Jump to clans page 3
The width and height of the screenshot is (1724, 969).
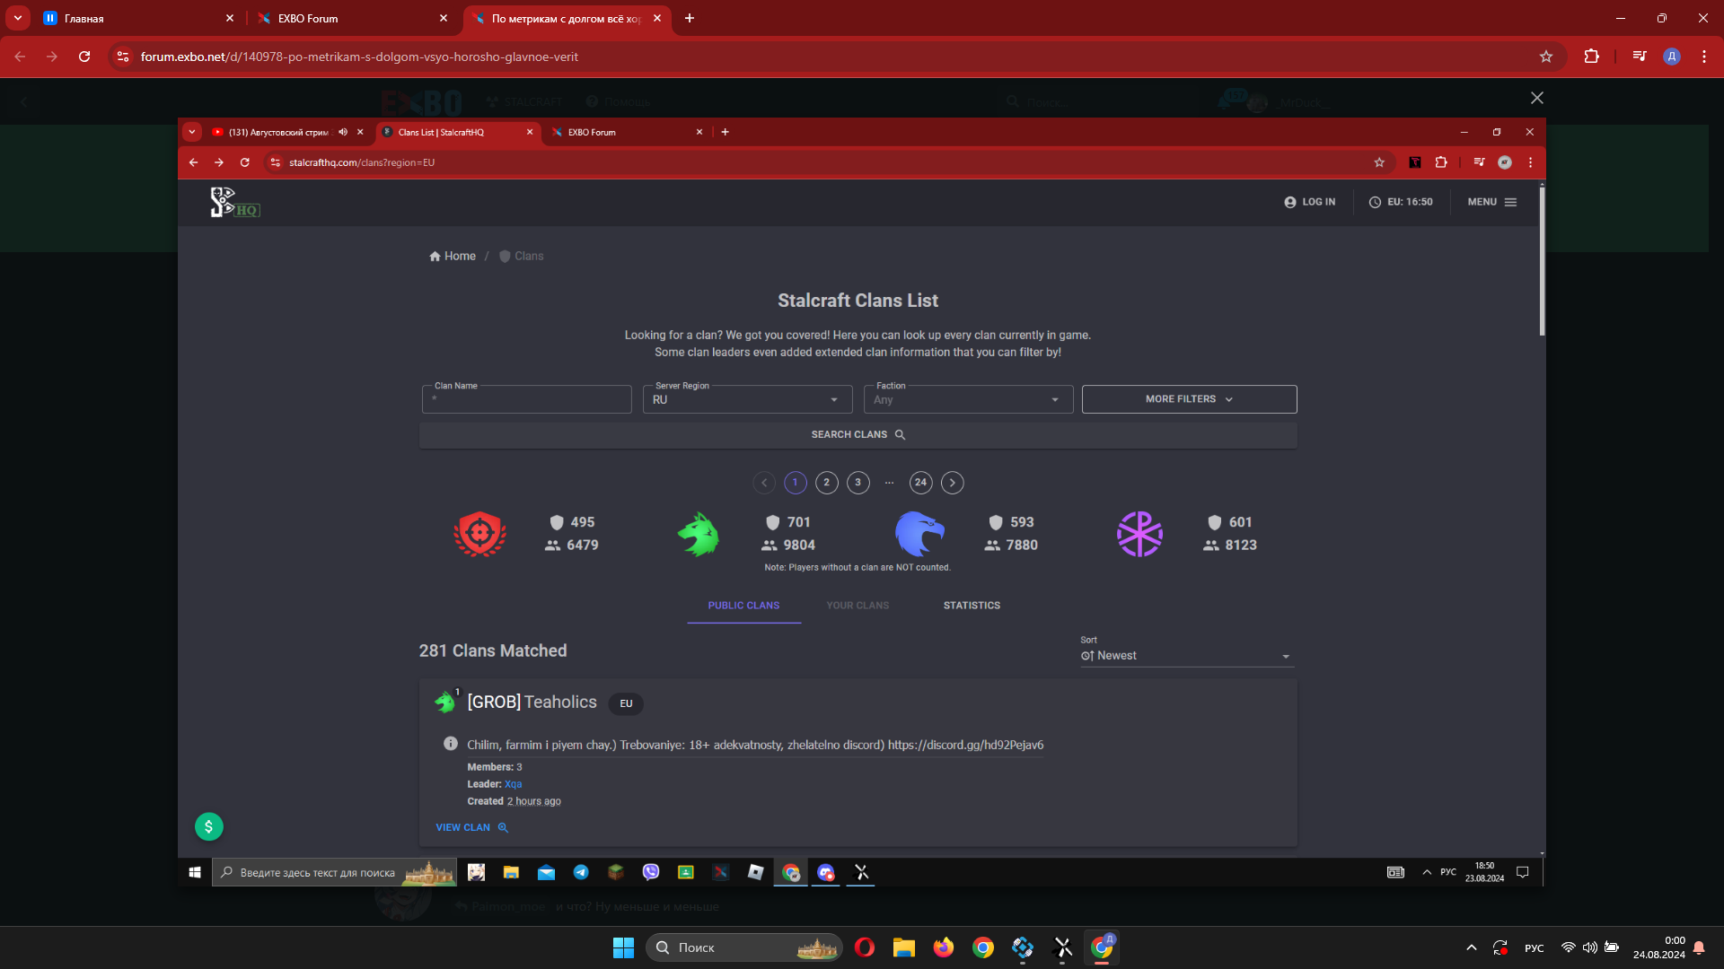[x=858, y=483]
